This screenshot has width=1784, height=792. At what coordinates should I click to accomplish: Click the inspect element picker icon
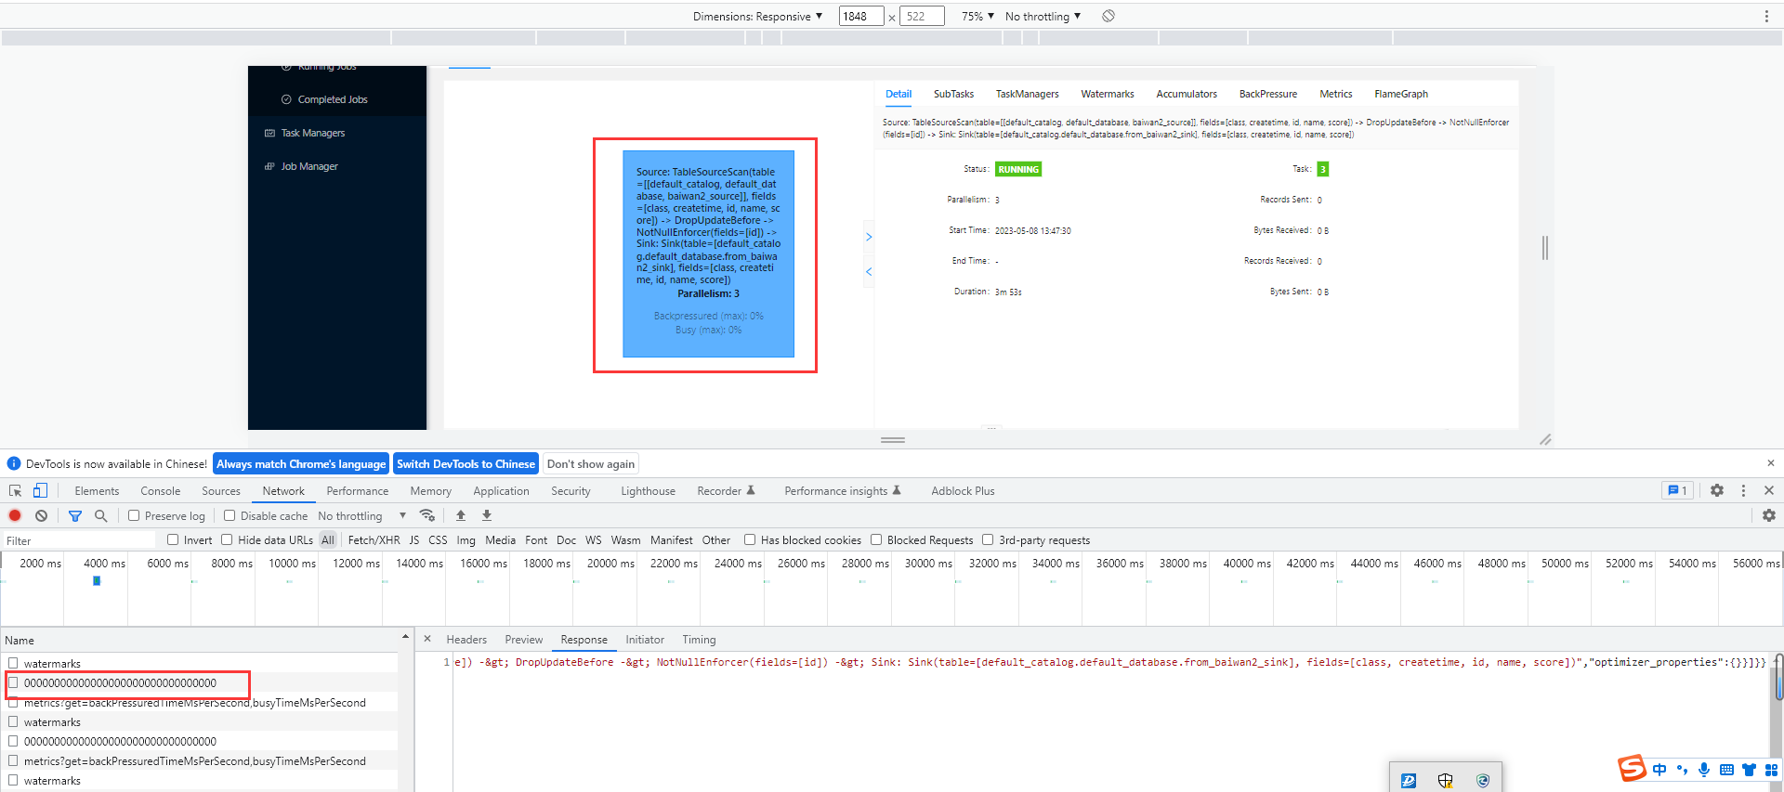[15, 491]
